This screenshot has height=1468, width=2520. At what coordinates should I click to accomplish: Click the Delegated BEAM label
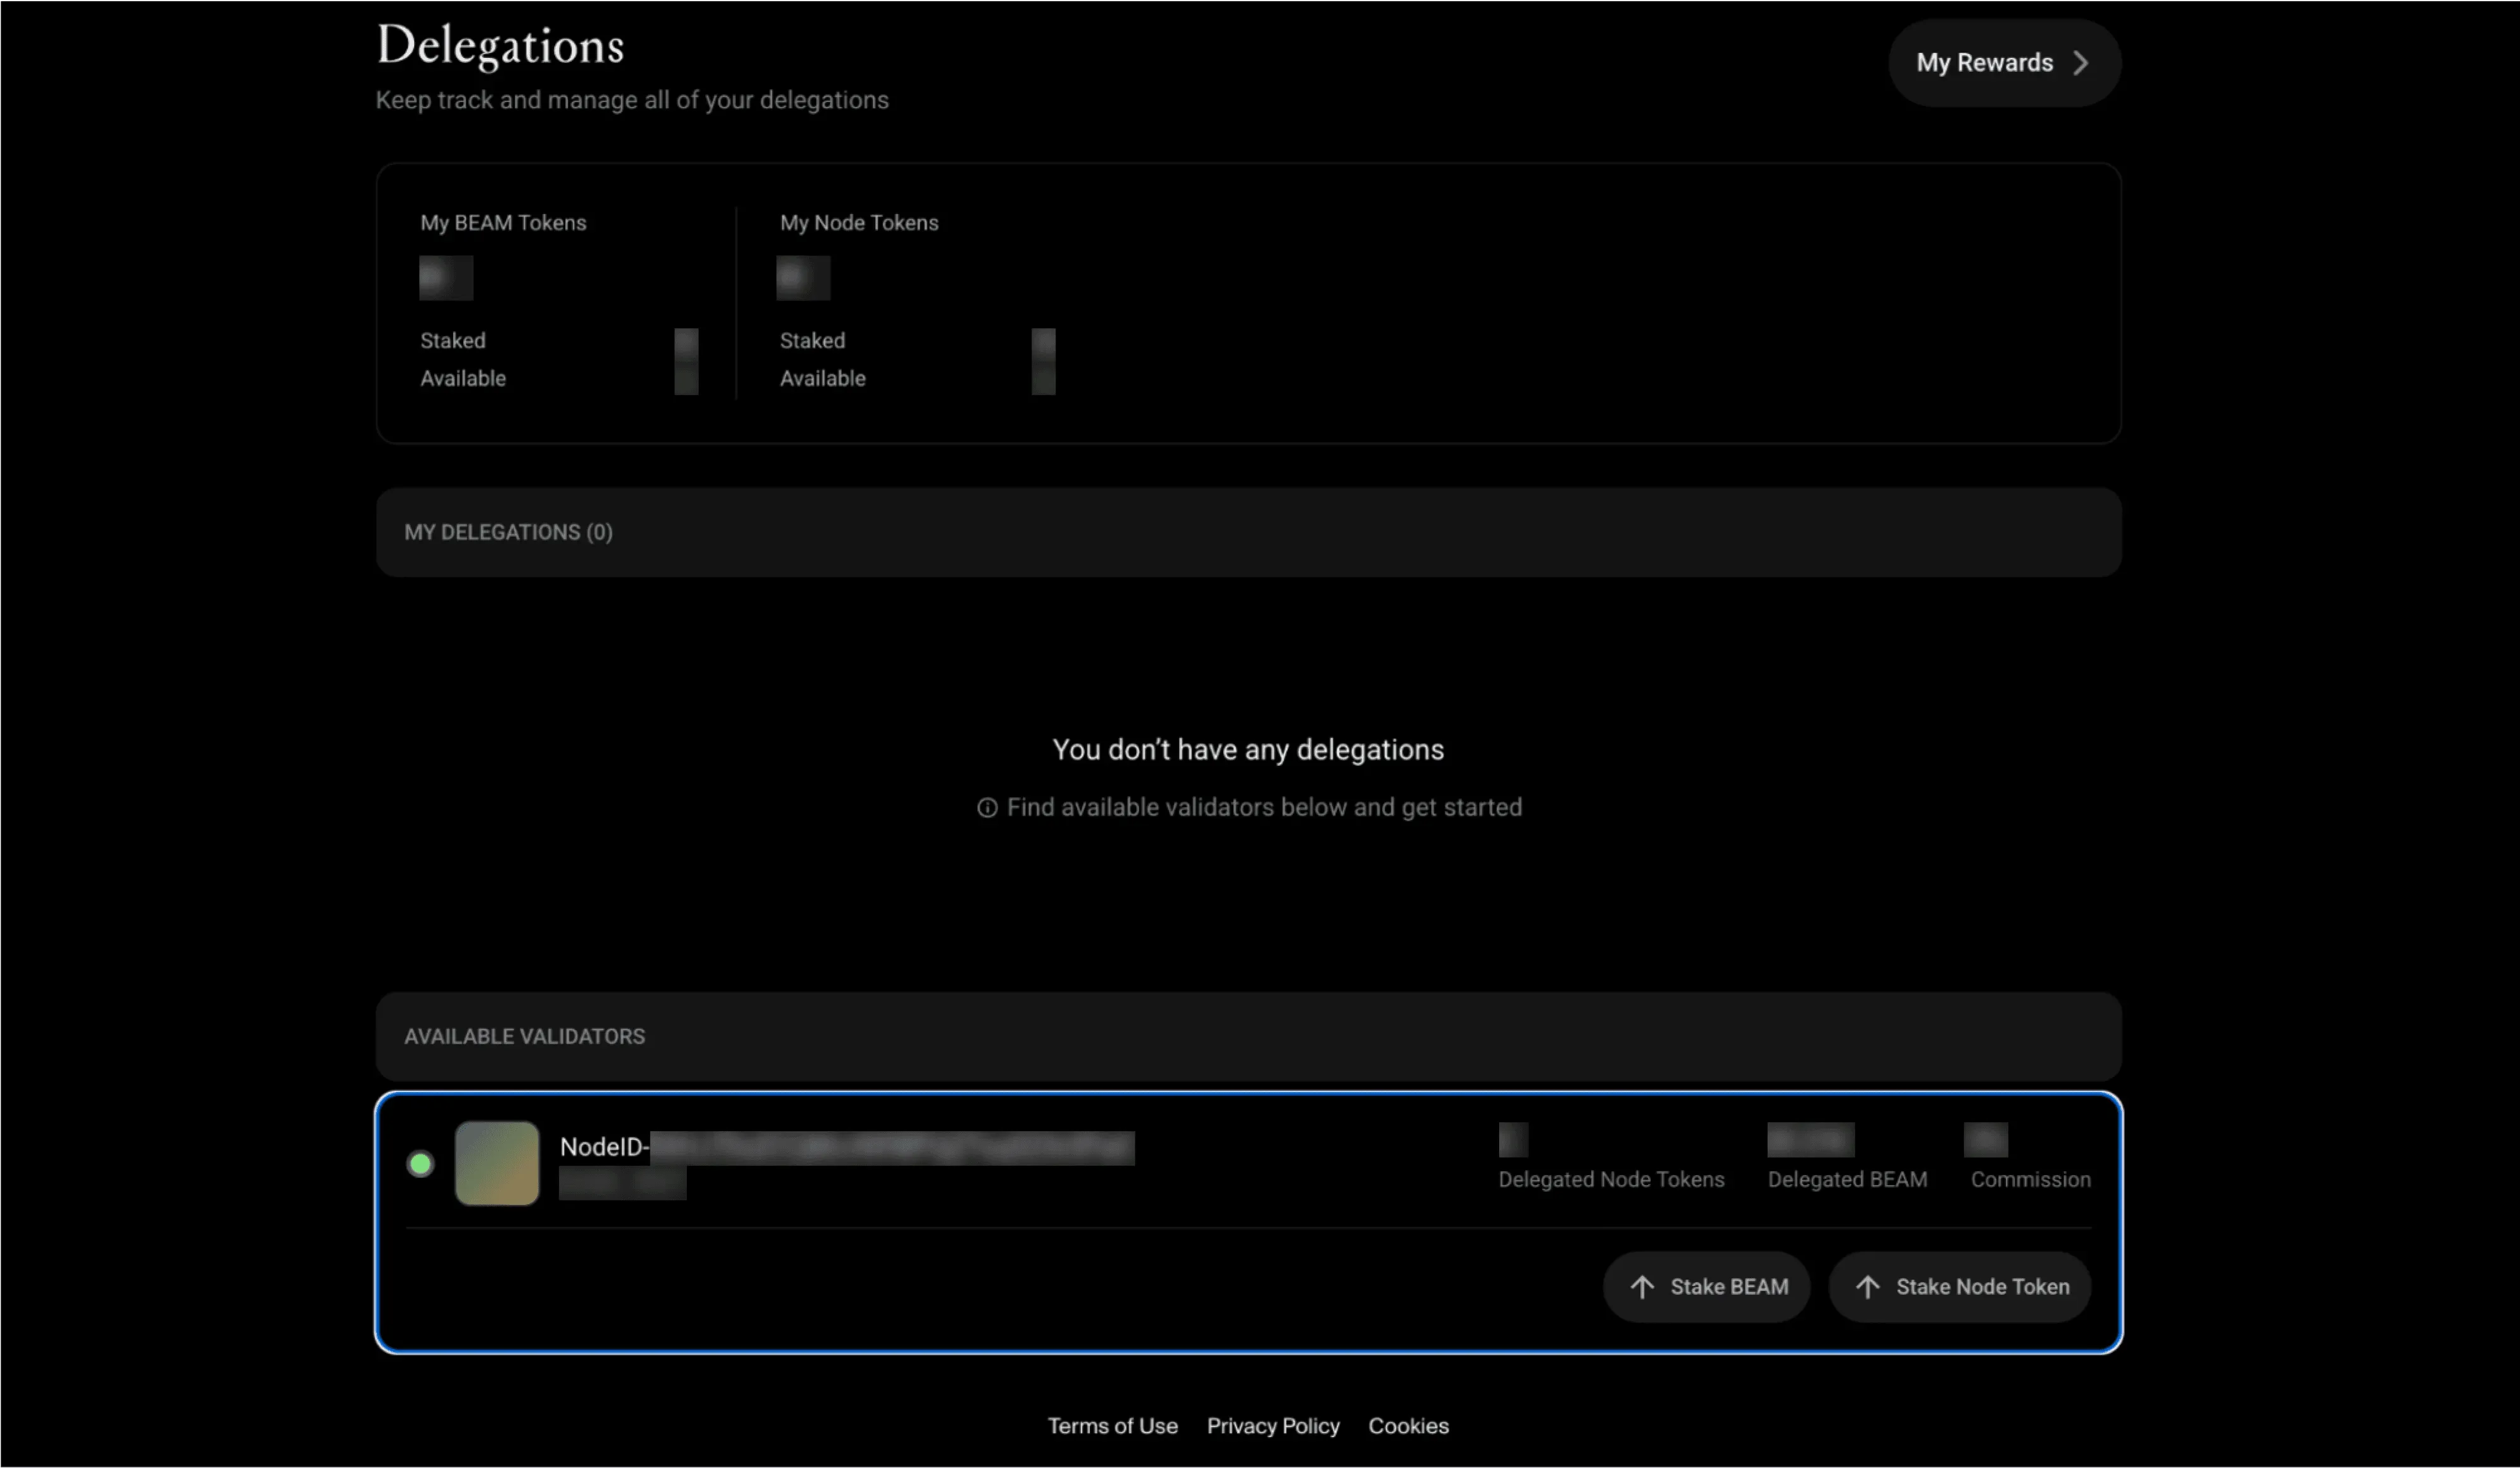click(x=1847, y=1179)
